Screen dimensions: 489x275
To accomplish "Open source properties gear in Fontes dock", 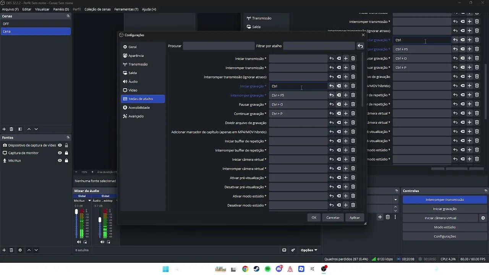I will [x=20, y=250].
